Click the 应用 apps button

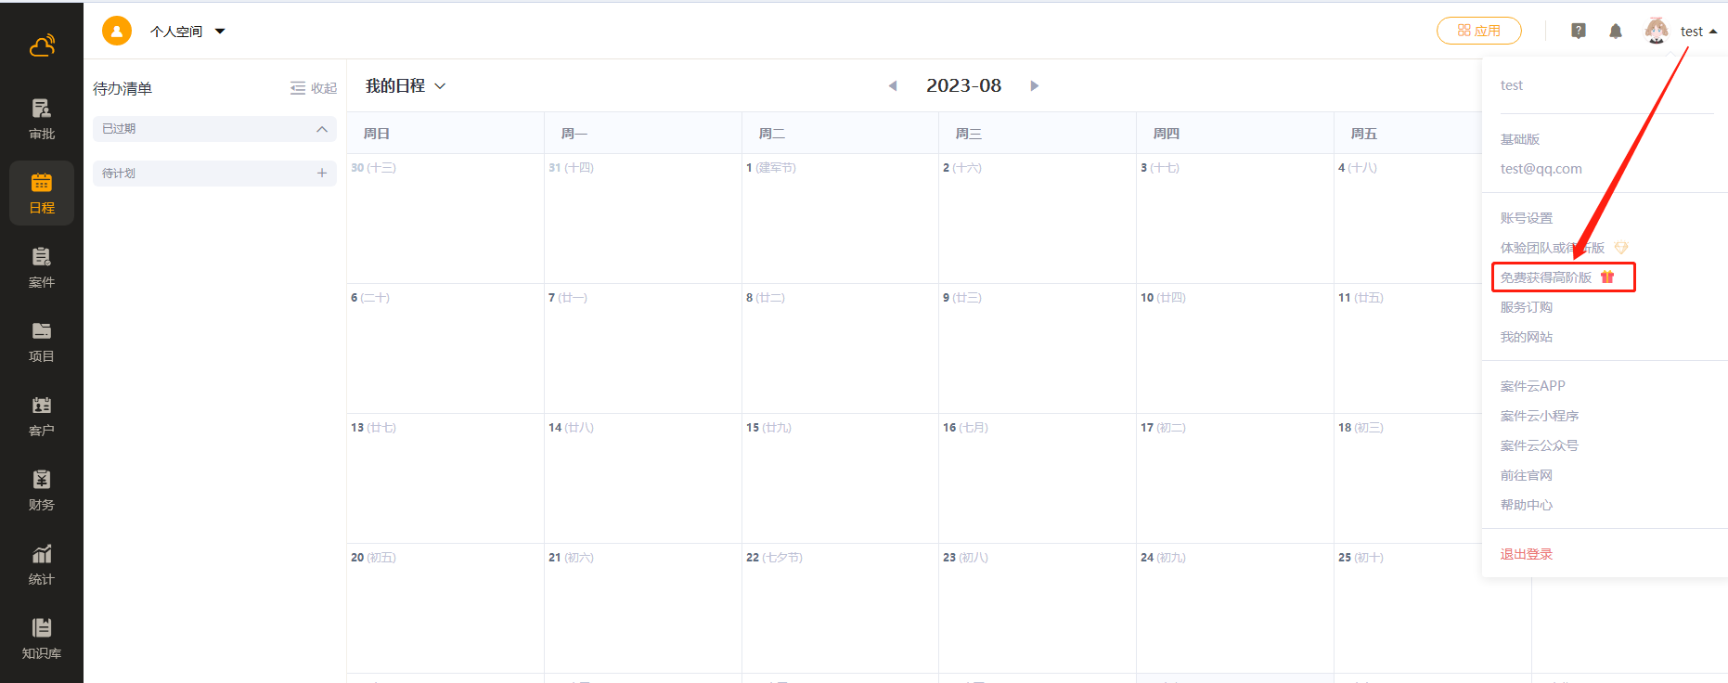pos(1478,31)
